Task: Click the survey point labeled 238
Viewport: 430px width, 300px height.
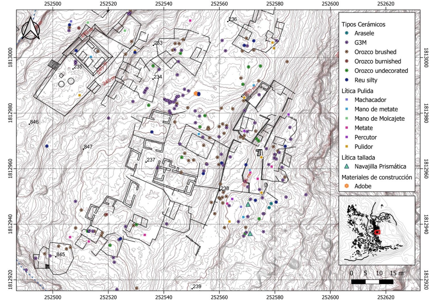Action: (220, 190)
